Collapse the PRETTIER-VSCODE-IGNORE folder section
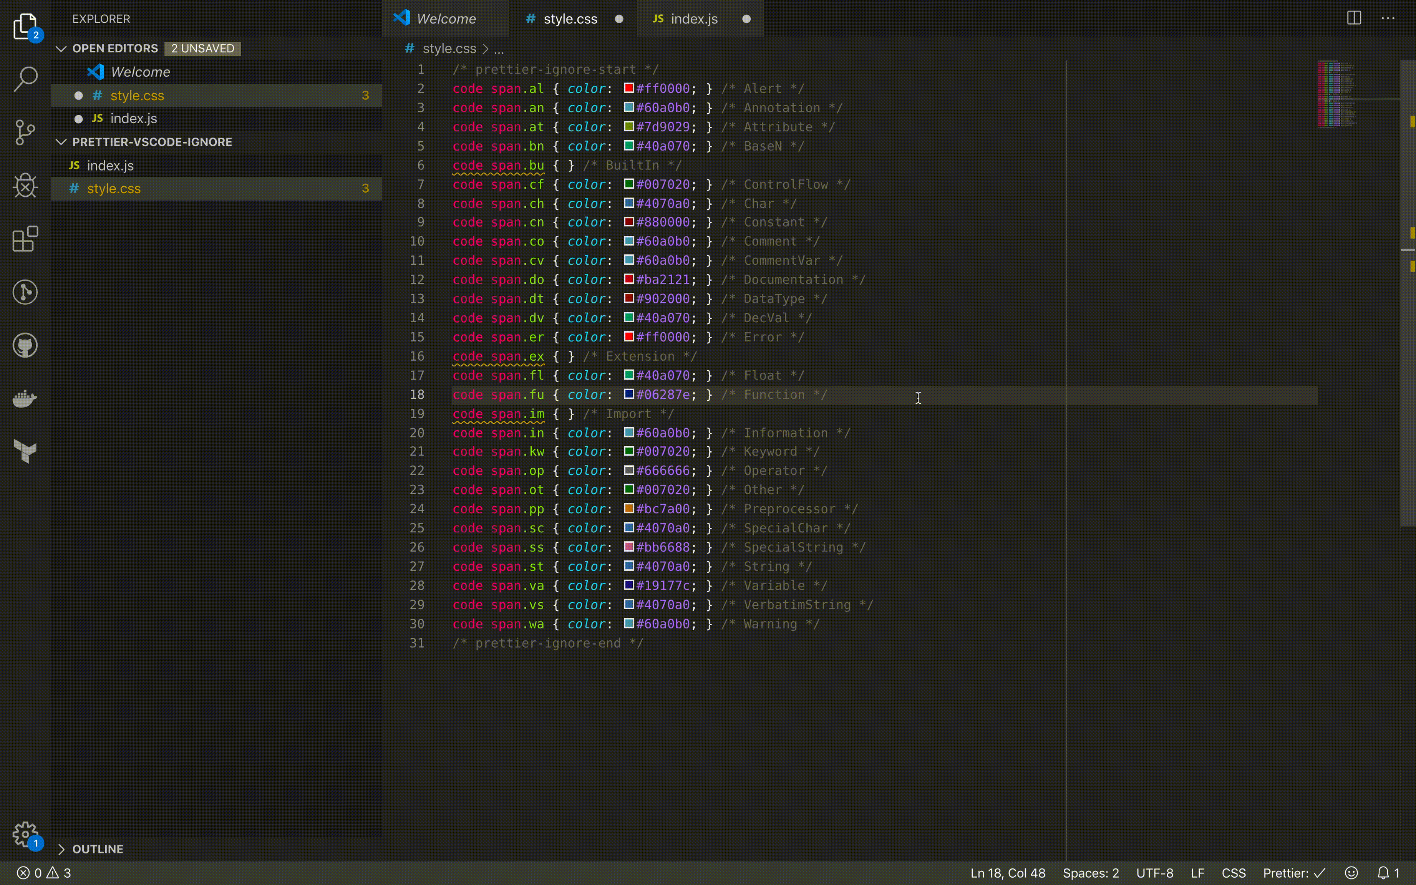The height and width of the screenshot is (885, 1416). click(x=61, y=142)
